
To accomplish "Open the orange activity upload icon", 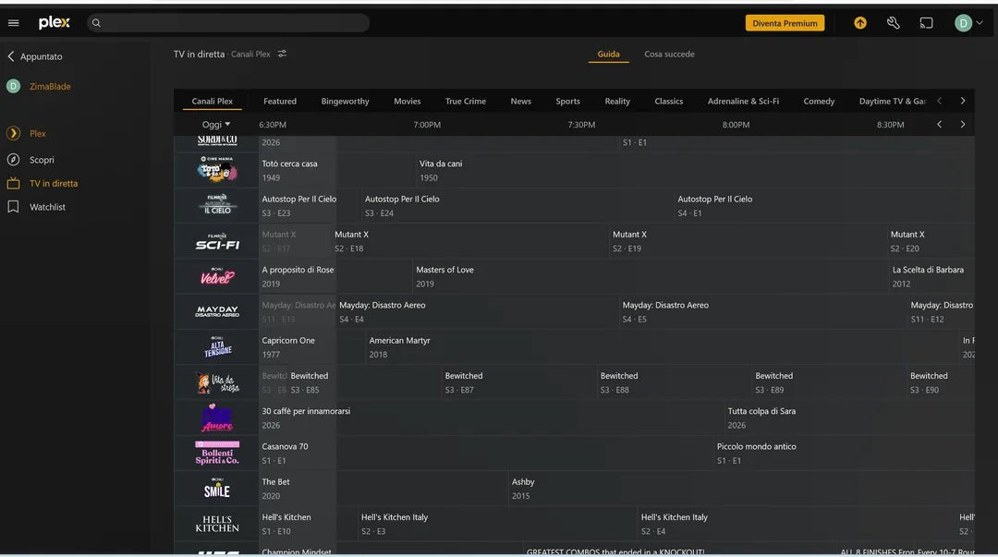I will [860, 23].
